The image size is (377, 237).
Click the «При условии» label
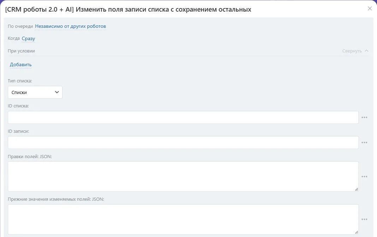(x=21, y=51)
